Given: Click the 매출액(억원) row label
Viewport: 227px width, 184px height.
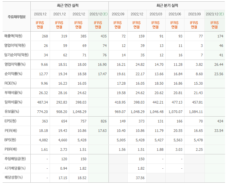Looking at the screenshot, I should point(13,36).
